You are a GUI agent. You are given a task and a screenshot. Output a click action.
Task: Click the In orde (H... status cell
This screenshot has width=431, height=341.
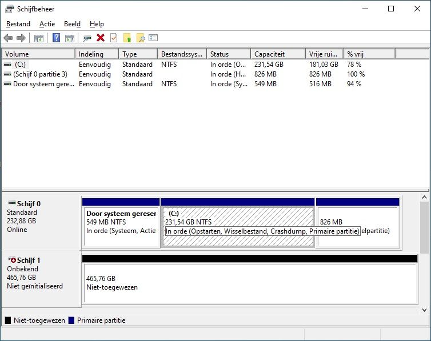pos(228,74)
